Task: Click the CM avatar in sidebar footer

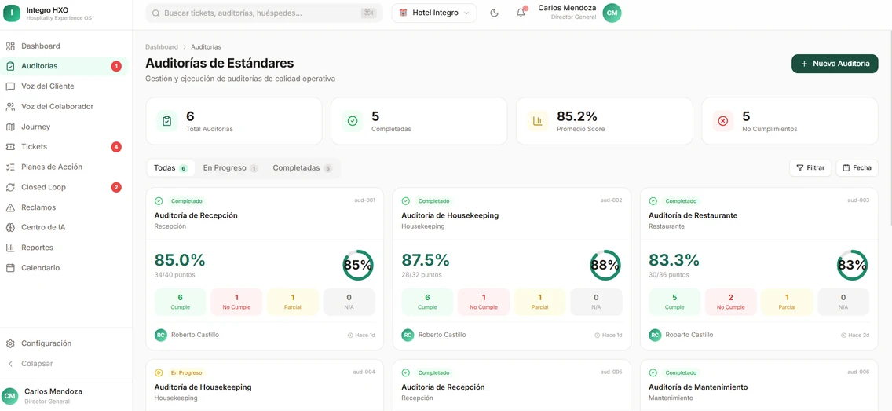Action: (x=9, y=395)
